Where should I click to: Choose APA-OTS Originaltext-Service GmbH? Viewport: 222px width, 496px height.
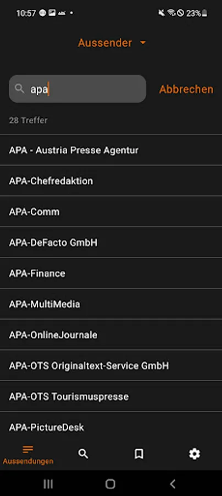(111, 366)
